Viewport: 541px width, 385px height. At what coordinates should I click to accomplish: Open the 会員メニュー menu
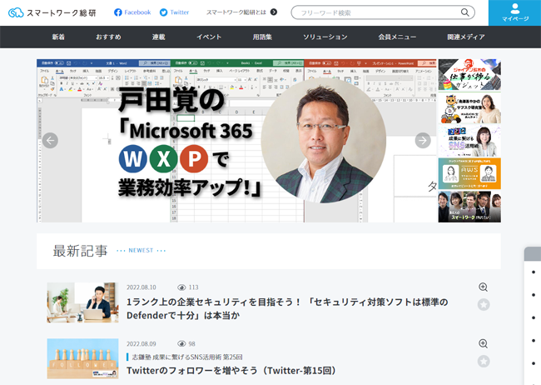397,37
